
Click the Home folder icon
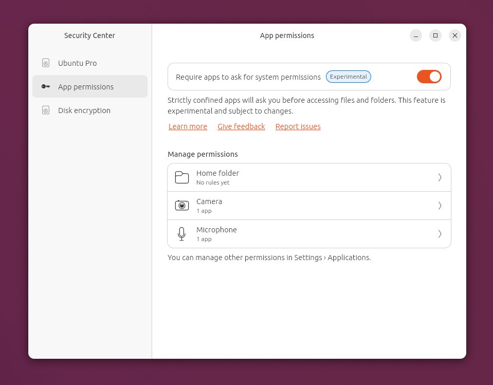(x=182, y=177)
